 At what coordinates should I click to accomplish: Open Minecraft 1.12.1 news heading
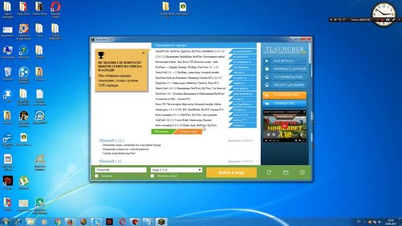(x=112, y=141)
